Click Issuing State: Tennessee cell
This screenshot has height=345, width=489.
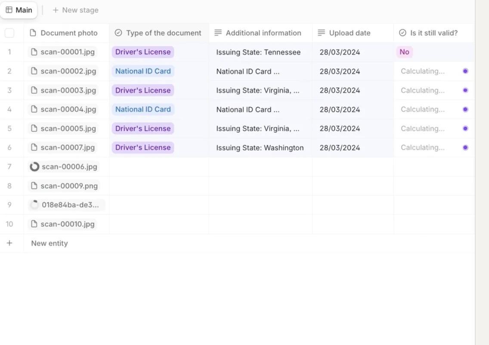point(260,52)
